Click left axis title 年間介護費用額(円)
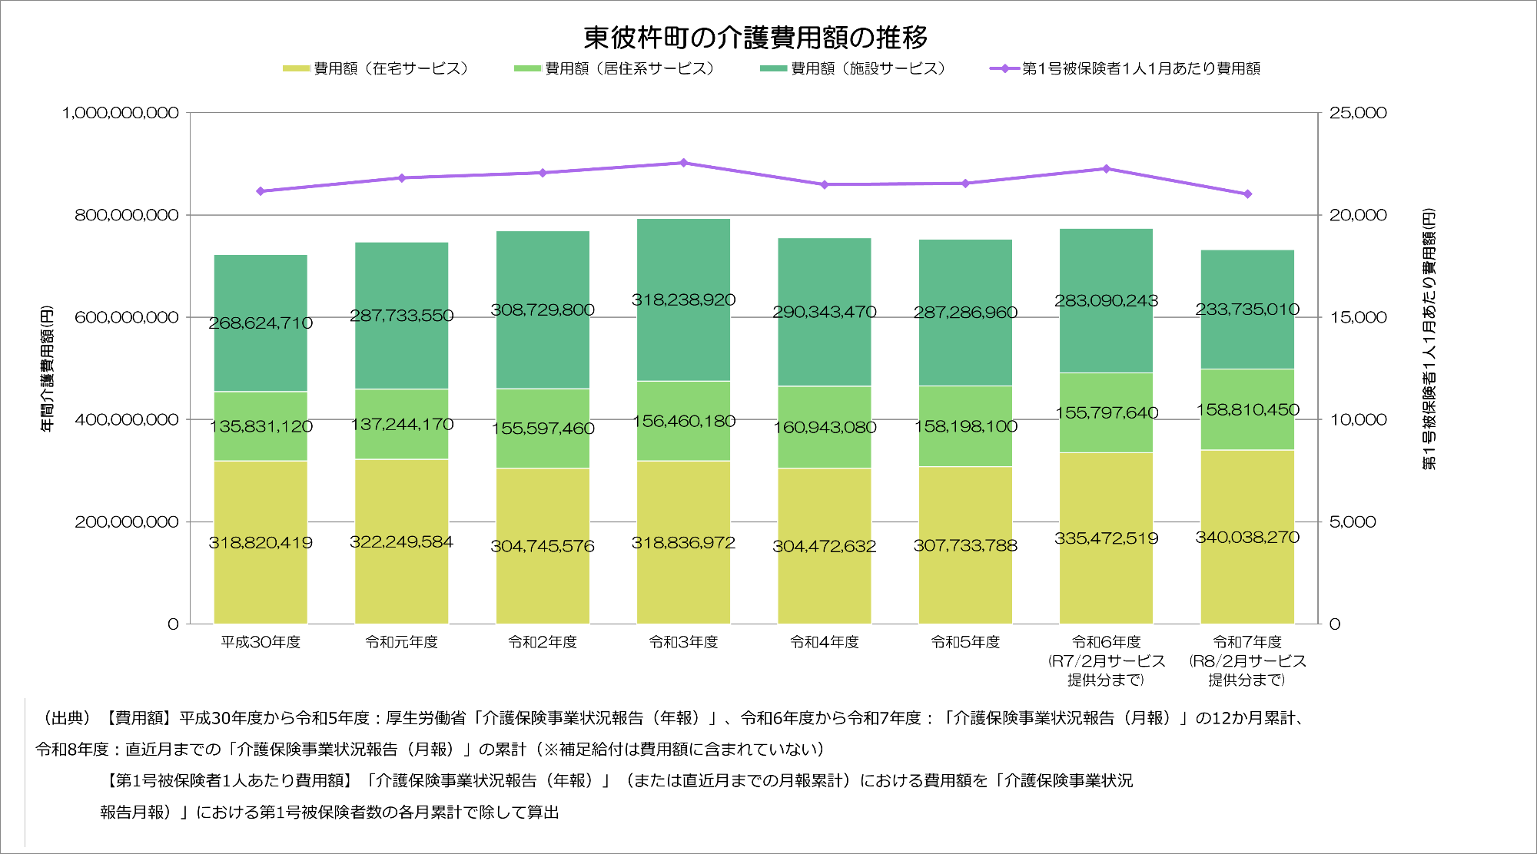 point(48,369)
